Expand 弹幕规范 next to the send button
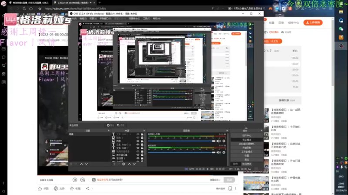Image resolution: width=348 pixels, height=195 pixels. pyautogui.click(x=215, y=180)
